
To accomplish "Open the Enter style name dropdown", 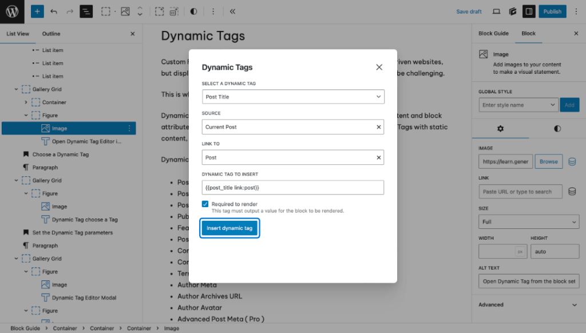I will pos(518,105).
